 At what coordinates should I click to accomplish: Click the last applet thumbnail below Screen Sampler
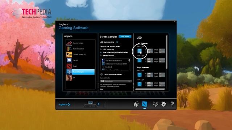point(69,78)
